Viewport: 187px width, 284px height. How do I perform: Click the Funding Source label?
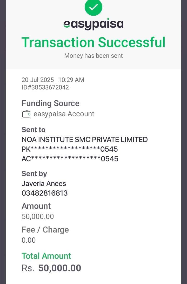[x=50, y=103]
